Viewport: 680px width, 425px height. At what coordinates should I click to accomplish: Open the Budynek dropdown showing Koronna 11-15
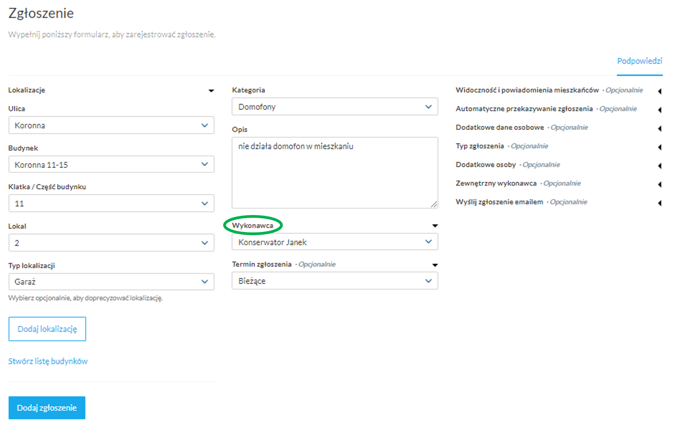111,165
